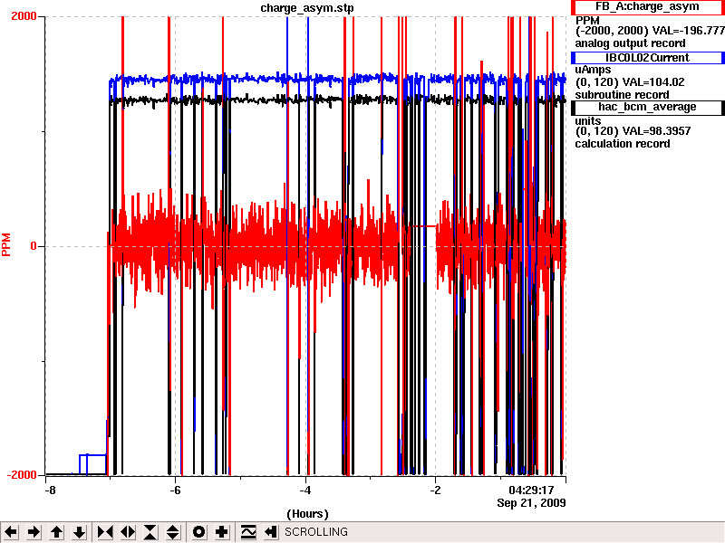Click the SCROLLING status label

(x=315, y=532)
